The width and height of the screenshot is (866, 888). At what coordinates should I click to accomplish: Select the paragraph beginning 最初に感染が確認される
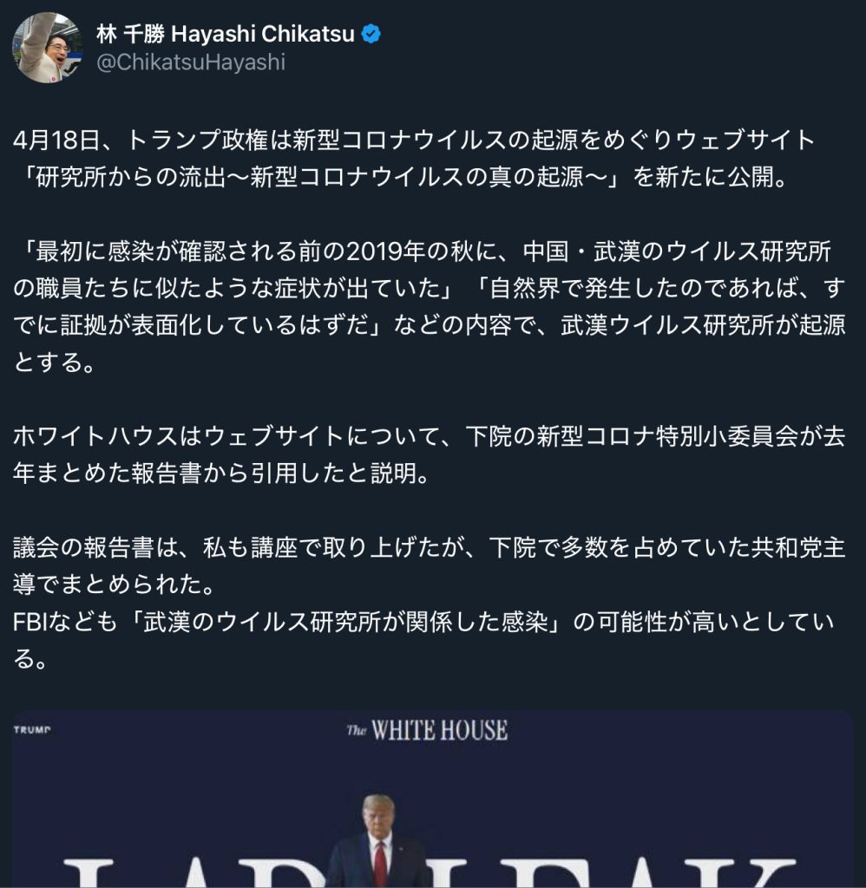point(430,306)
